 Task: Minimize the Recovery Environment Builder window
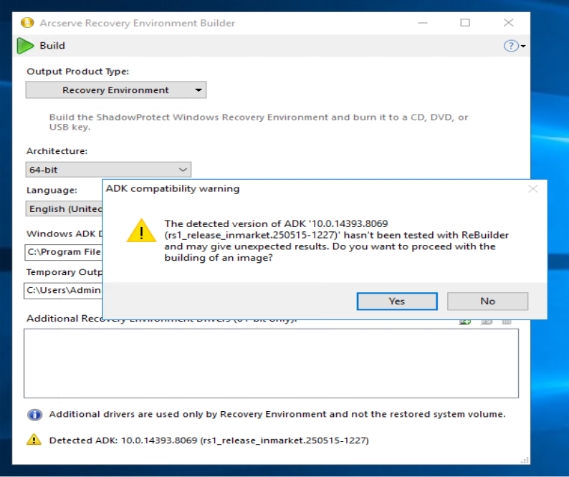tap(422, 23)
